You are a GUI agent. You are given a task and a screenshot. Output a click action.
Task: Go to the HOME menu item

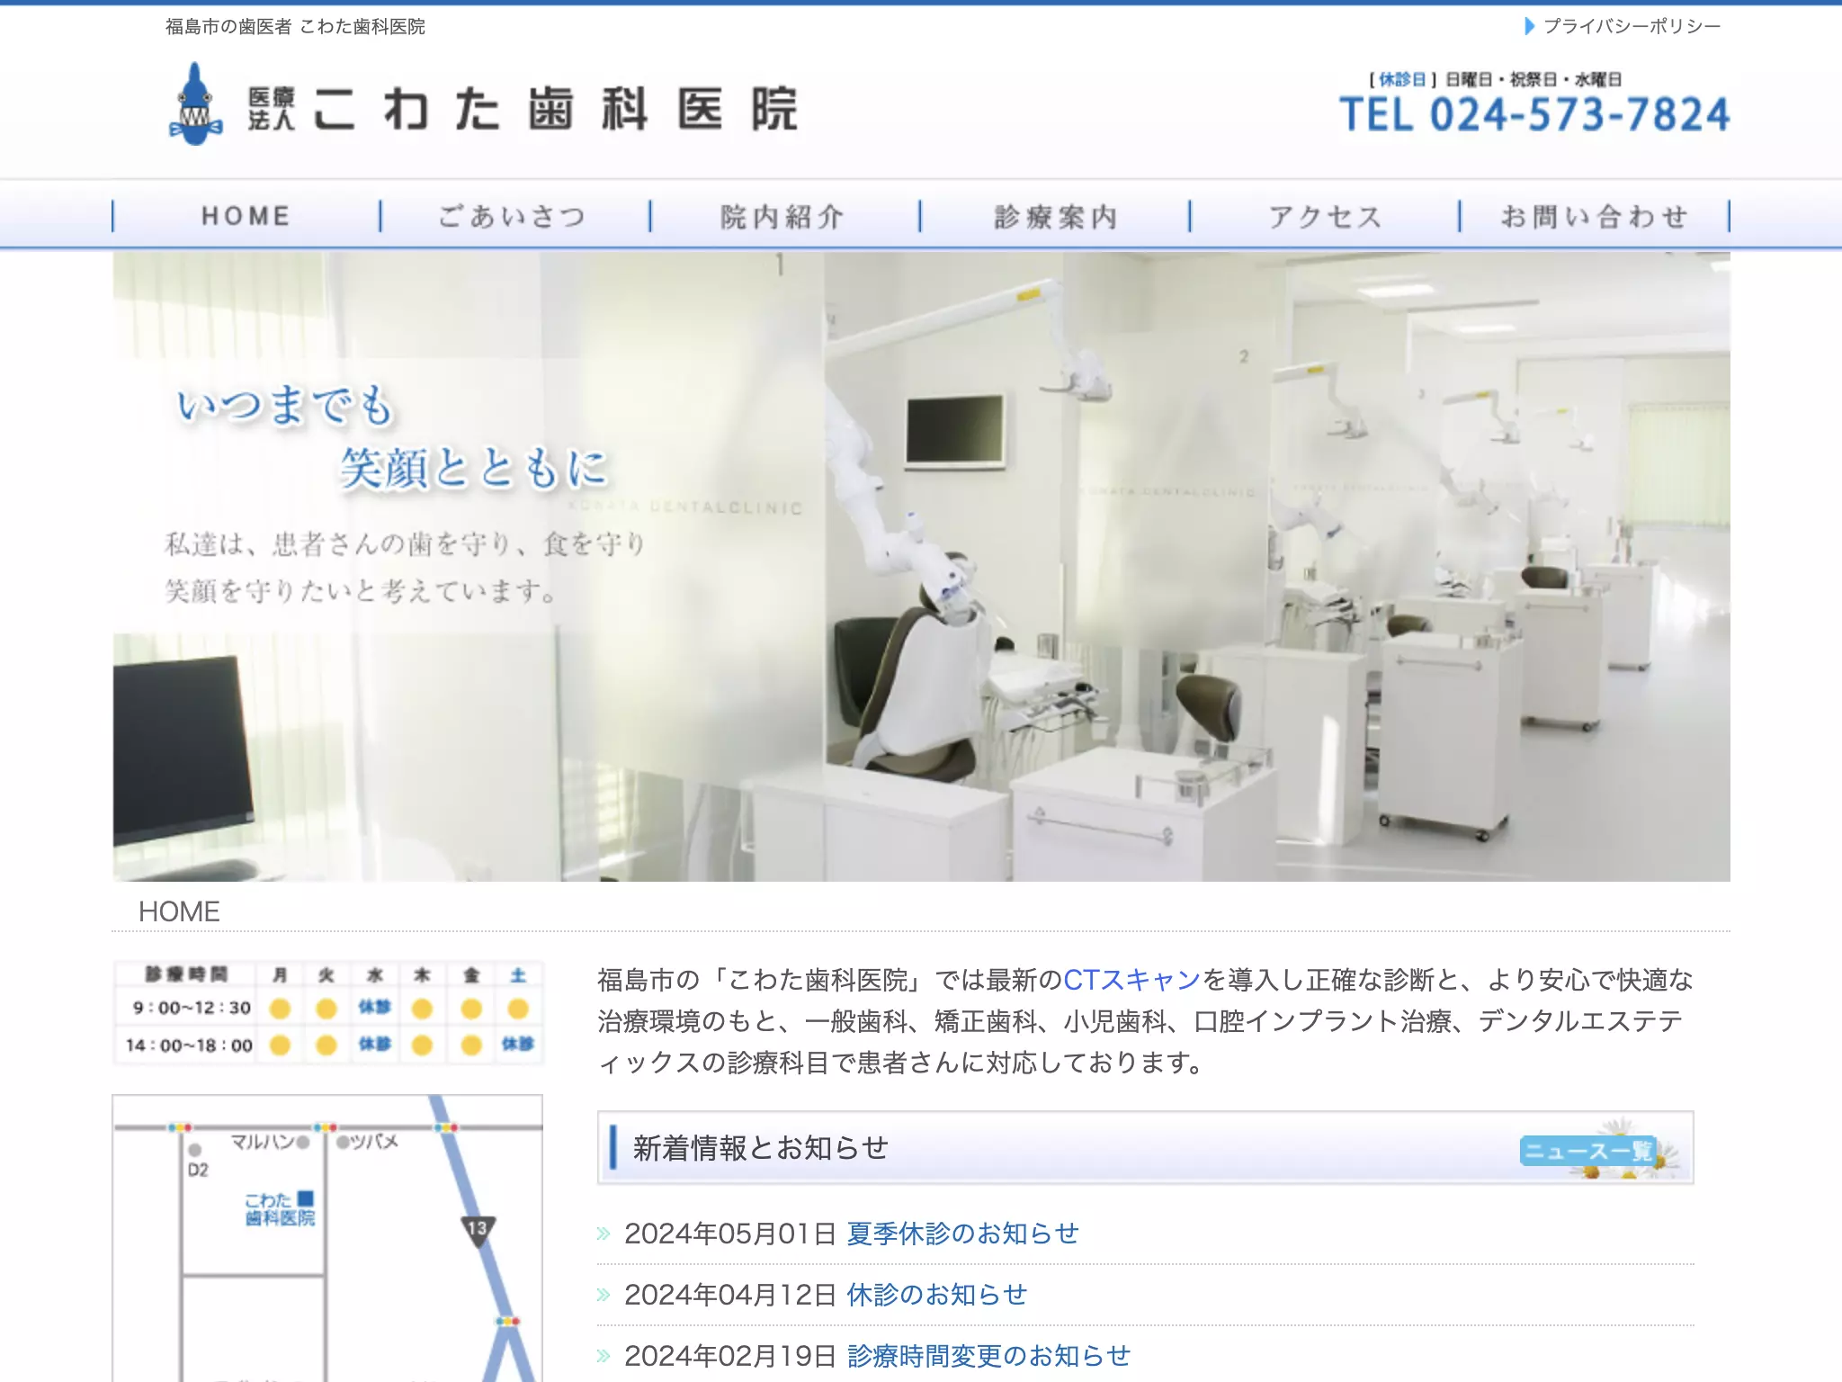pos(246,216)
